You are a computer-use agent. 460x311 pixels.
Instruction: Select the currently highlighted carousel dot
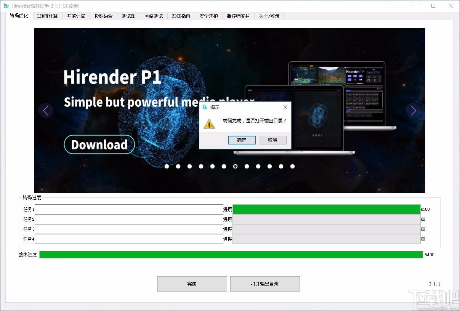click(x=235, y=166)
